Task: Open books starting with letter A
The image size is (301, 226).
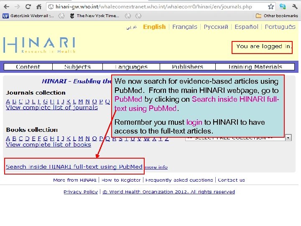Action: click(8, 139)
